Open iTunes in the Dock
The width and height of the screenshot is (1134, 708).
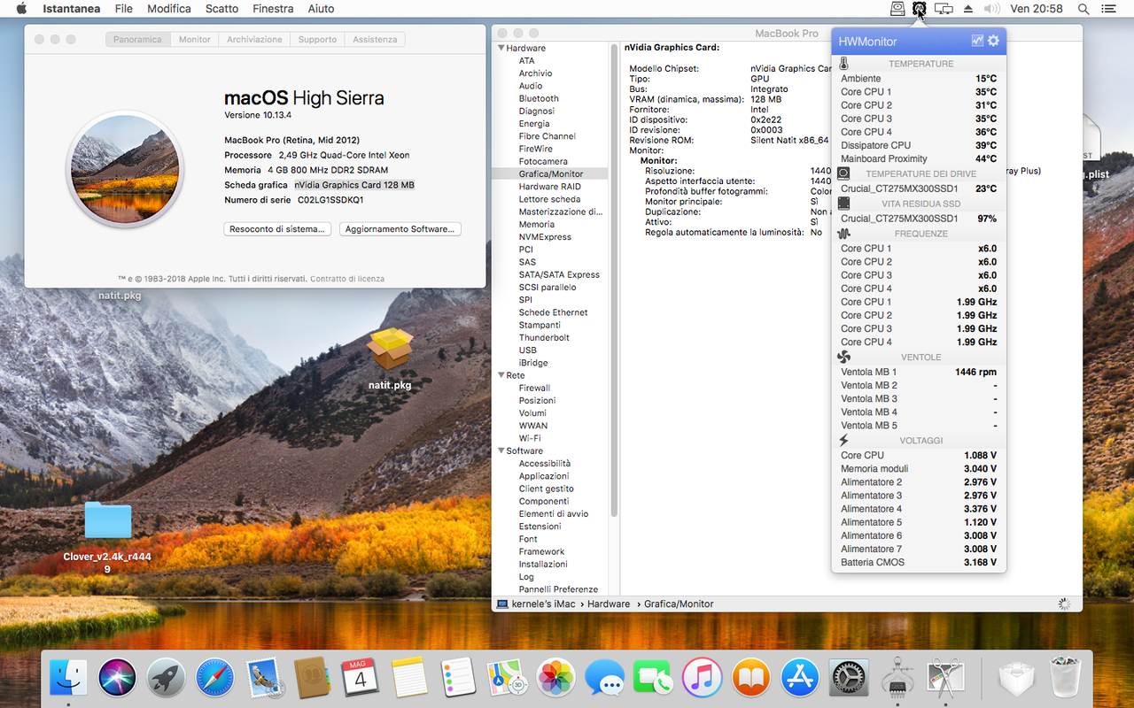[x=703, y=678]
